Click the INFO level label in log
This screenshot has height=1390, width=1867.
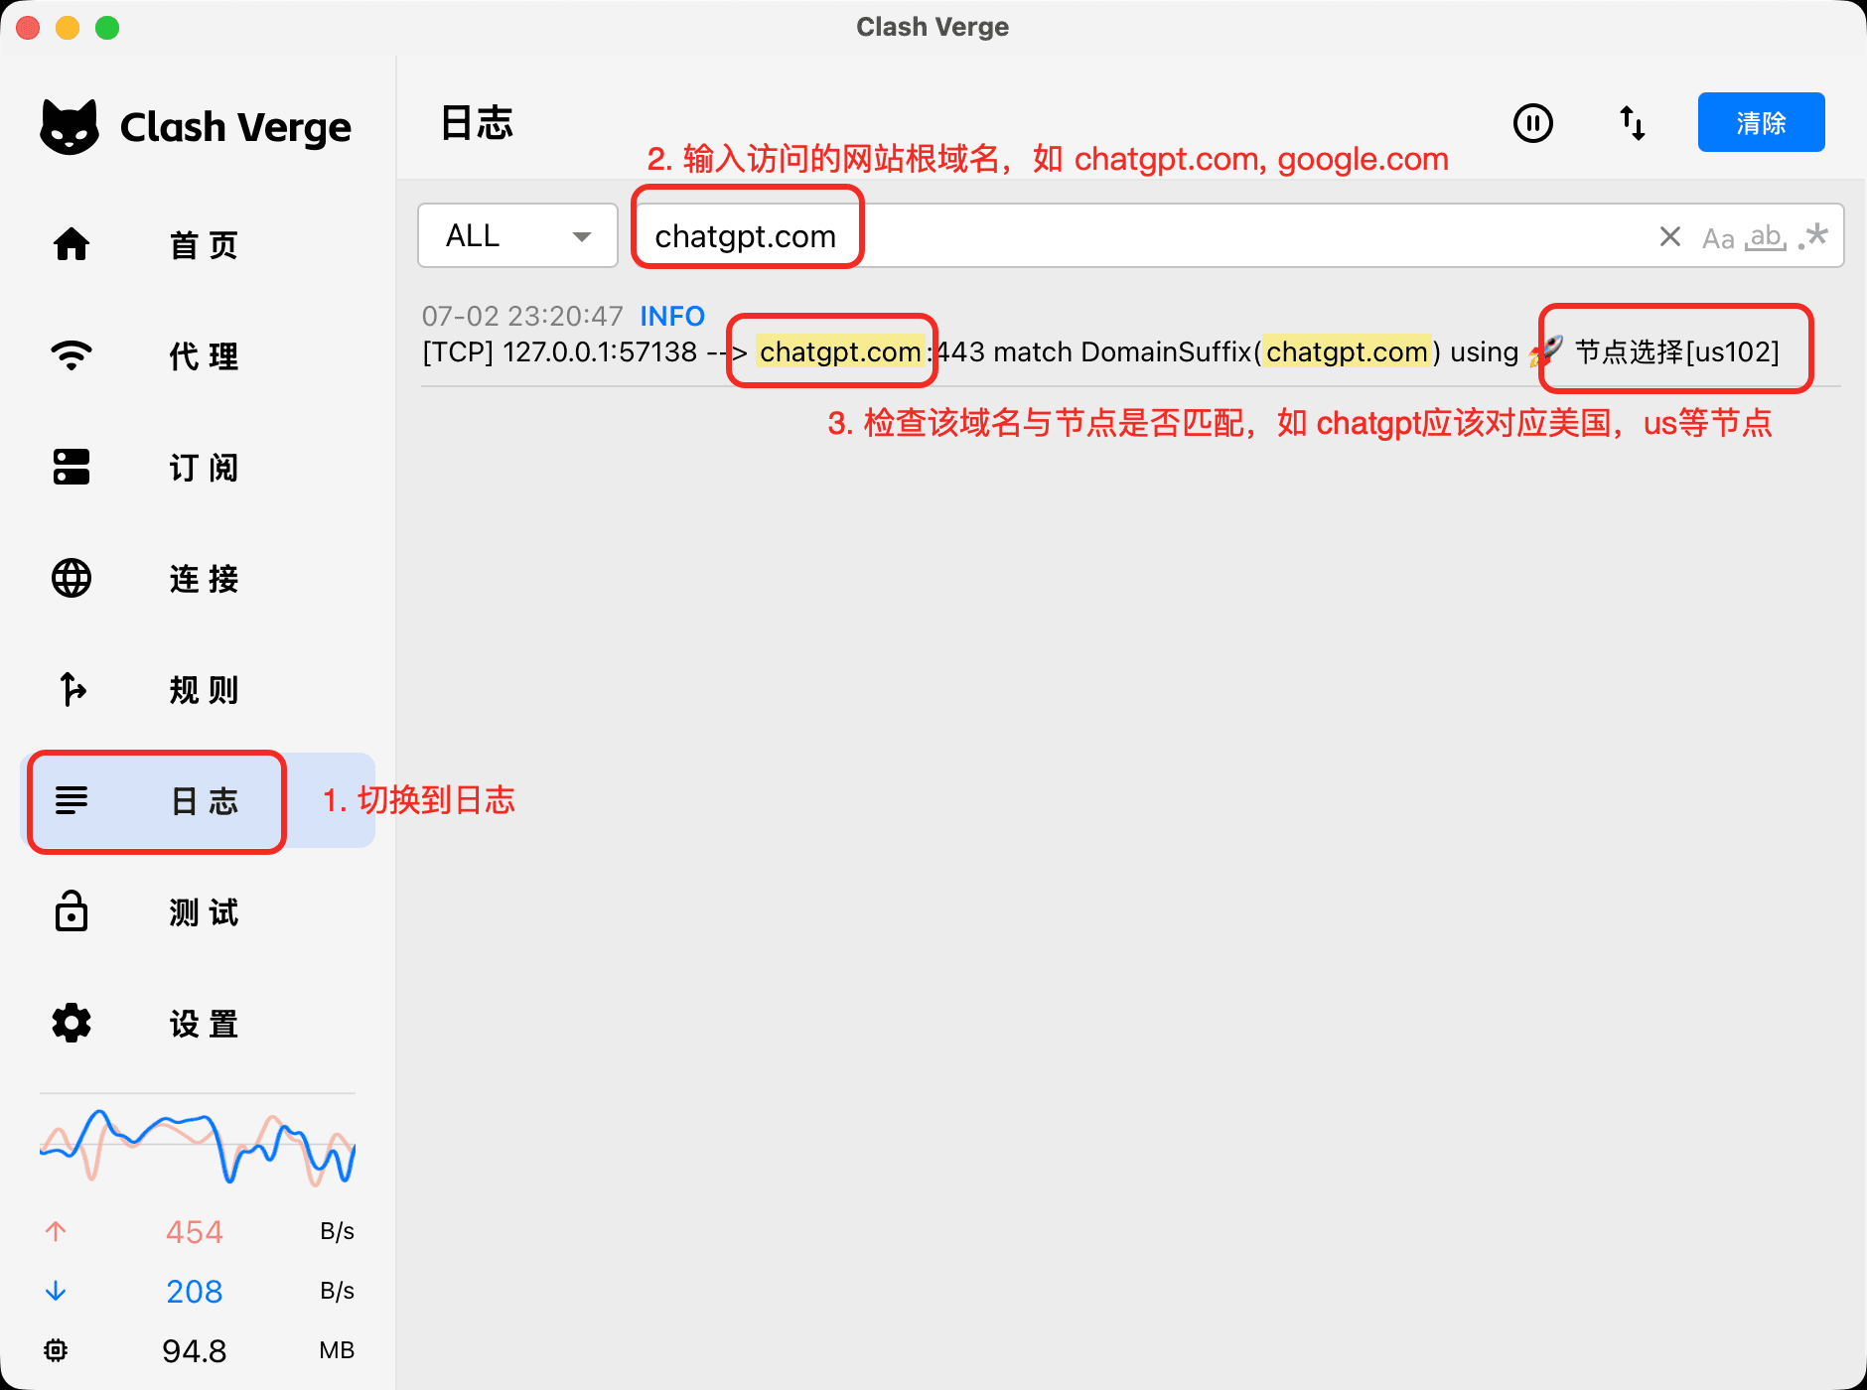click(672, 316)
